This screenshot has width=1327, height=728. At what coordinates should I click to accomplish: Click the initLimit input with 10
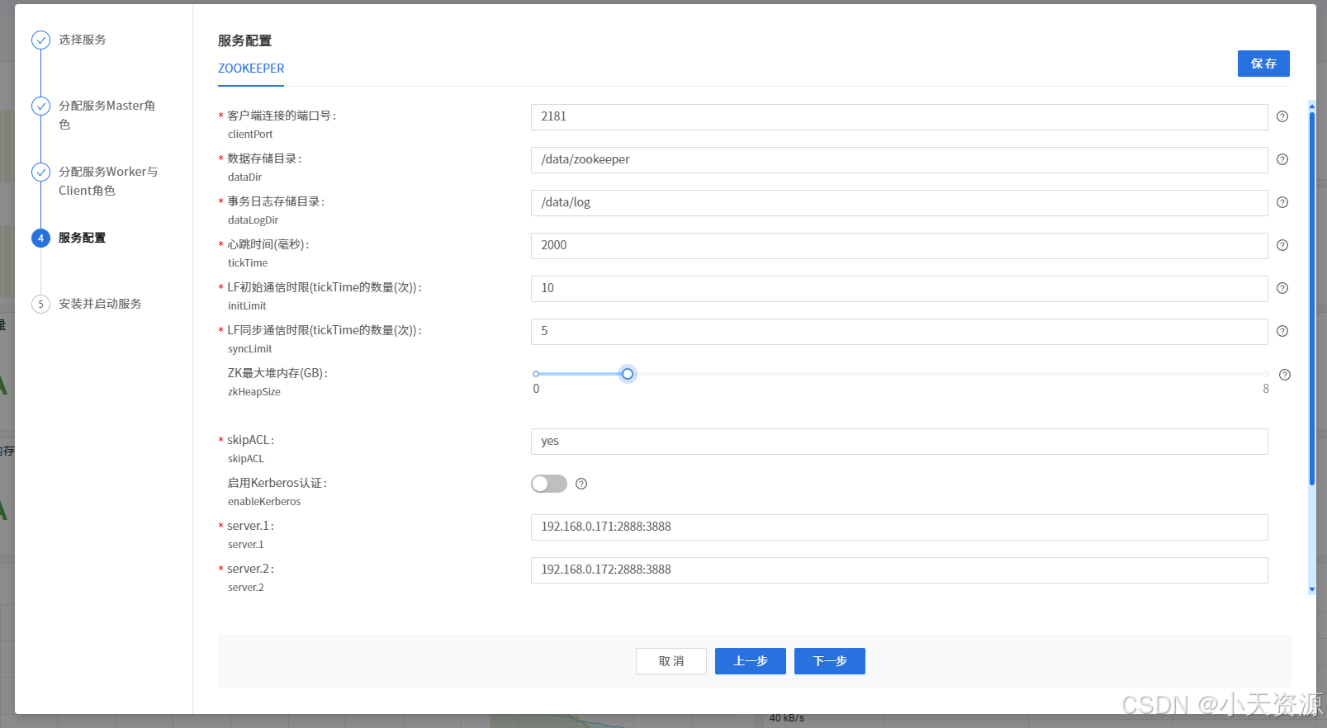pos(899,289)
